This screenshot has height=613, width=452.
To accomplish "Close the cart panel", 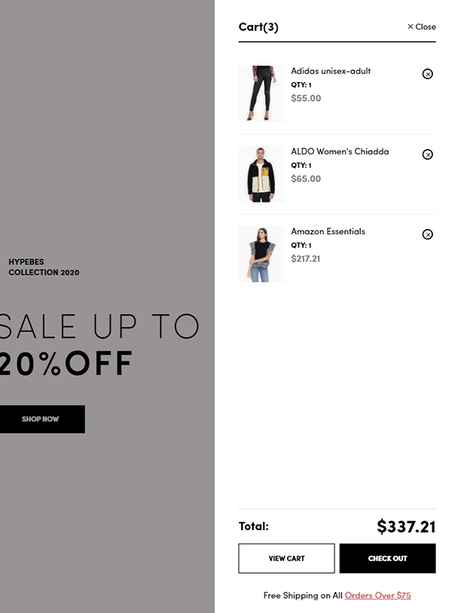I will click(422, 26).
